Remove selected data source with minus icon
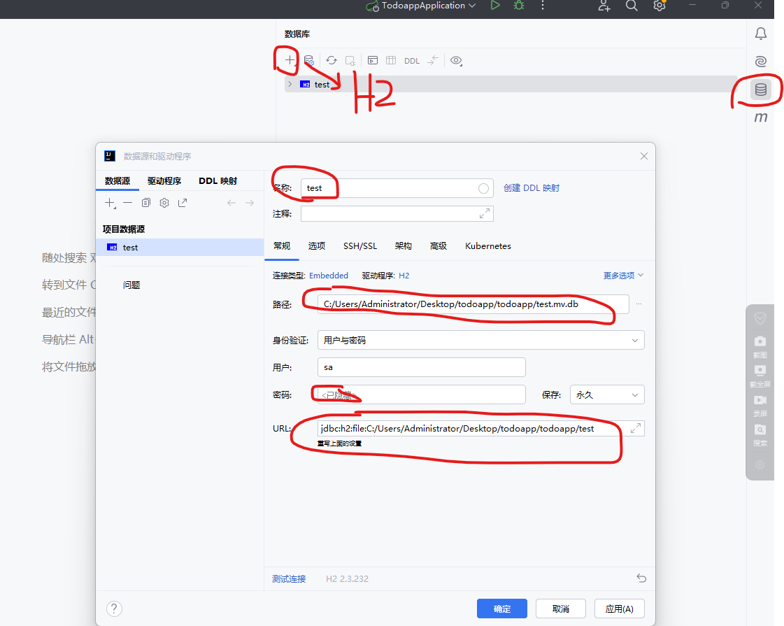Screen dimensions: 784x626 coord(128,203)
